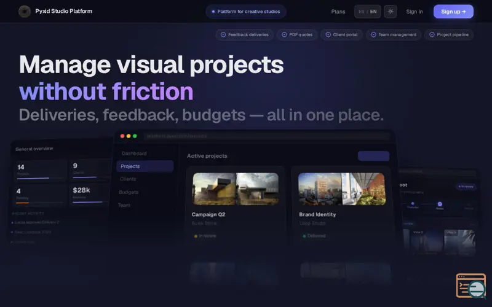The height and width of the screenshot is (307, 492).
Task: Click the orange progress bar under 4
Action: tap(22, 203)
